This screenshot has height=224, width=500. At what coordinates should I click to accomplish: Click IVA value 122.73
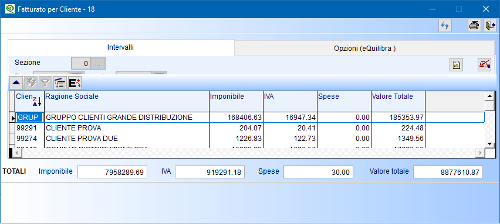coord(290,139)
